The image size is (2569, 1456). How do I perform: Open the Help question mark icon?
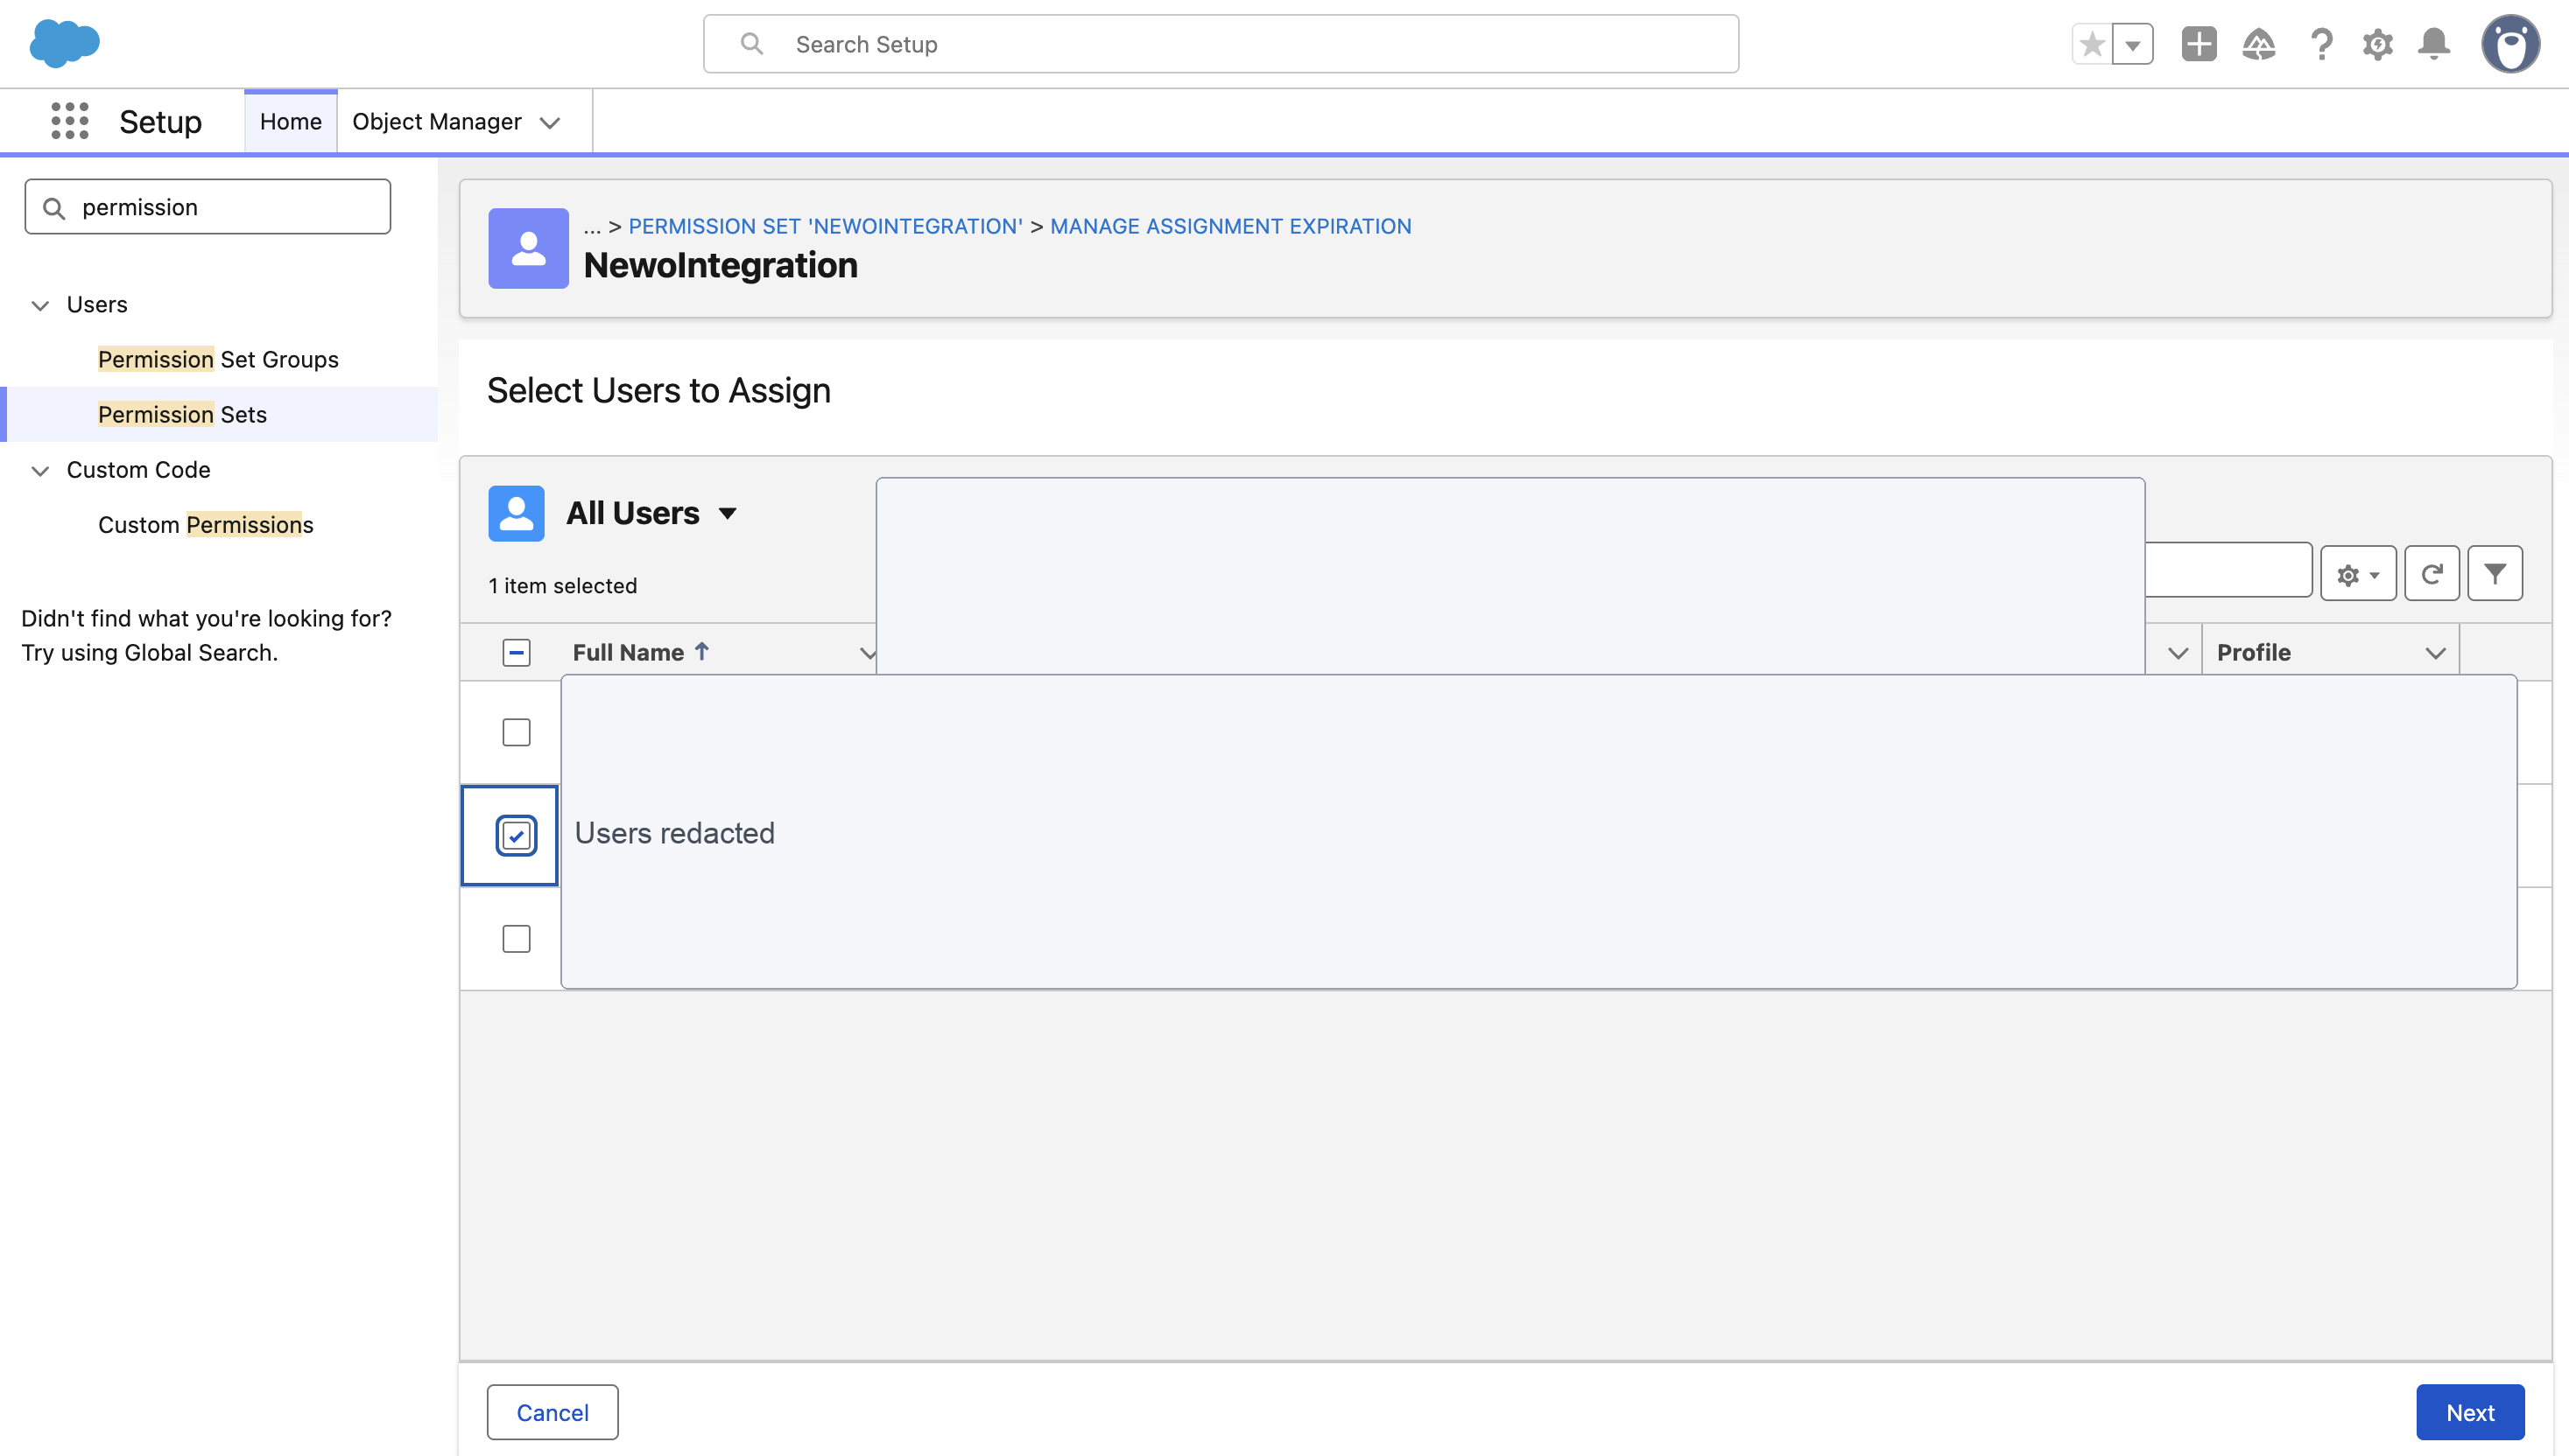[x=2321, y=44]
